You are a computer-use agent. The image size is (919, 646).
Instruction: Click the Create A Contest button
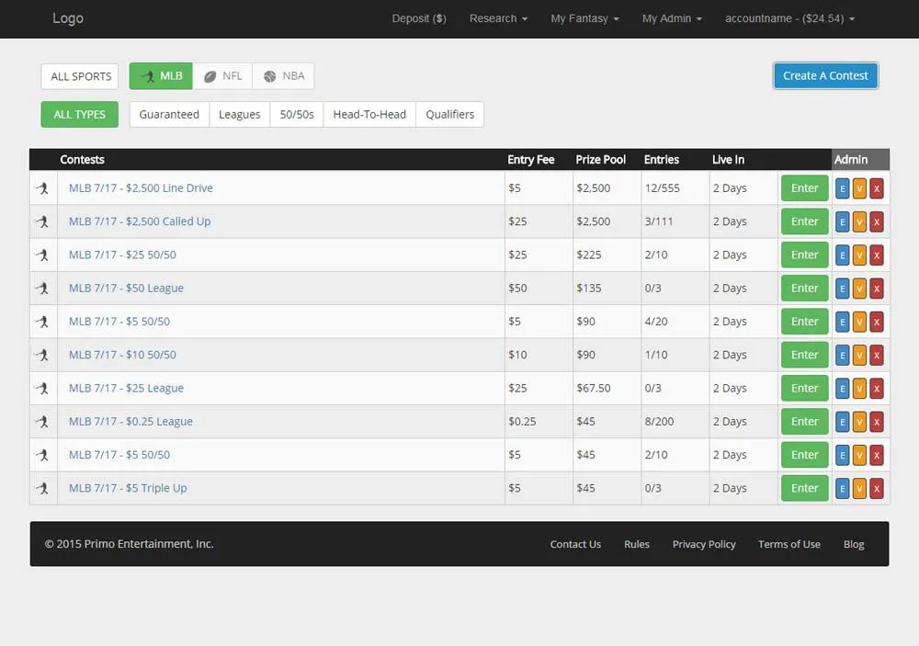[x=825, y=75]
